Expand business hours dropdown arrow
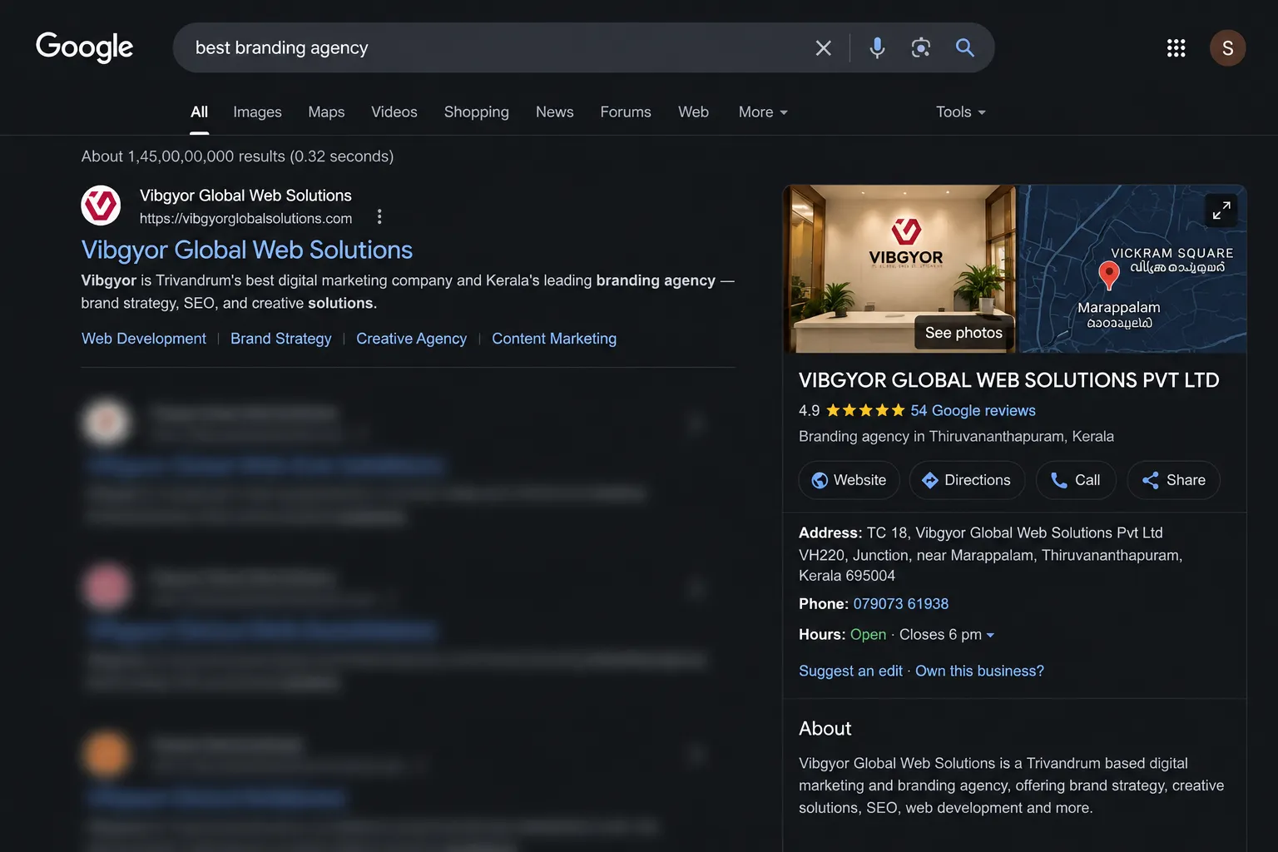The height and width of the screenshot is (852, 1278). [990, 636]
